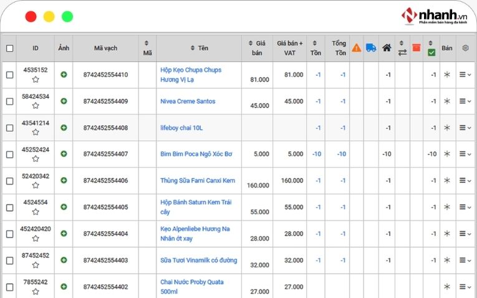Check the box for product 4535152

10,75
